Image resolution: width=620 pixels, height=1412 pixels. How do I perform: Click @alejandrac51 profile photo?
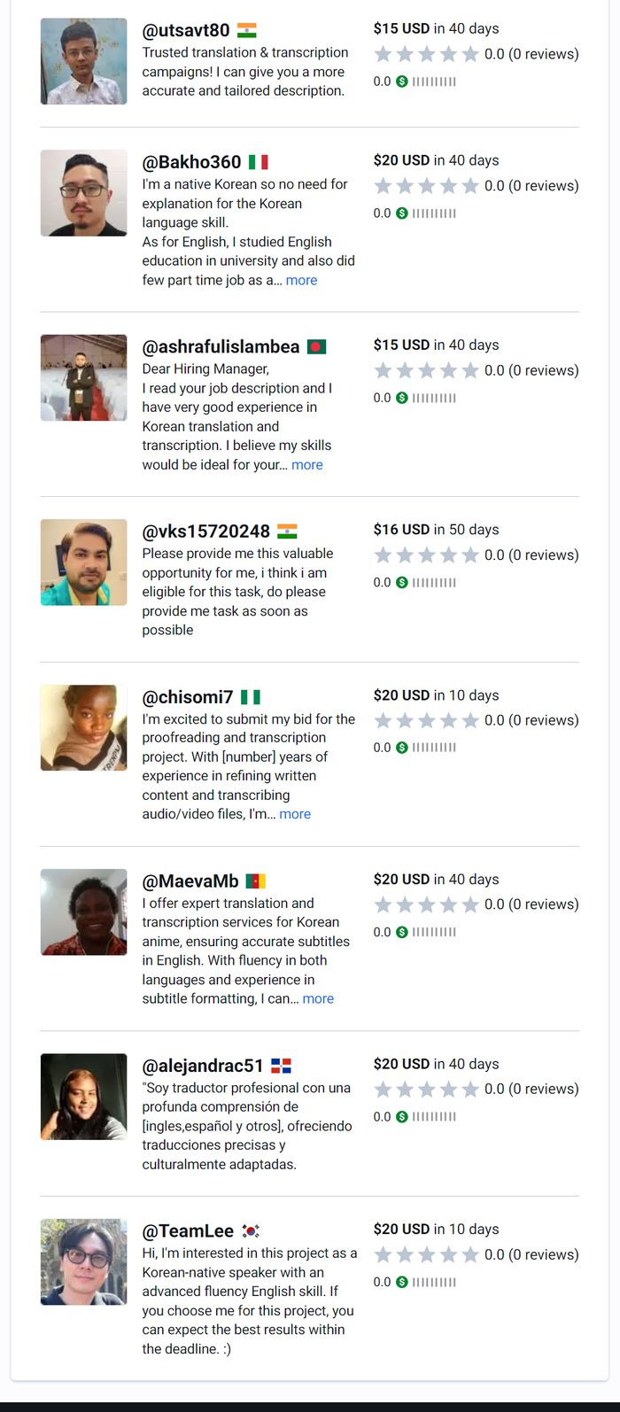tap(84, 1097)
